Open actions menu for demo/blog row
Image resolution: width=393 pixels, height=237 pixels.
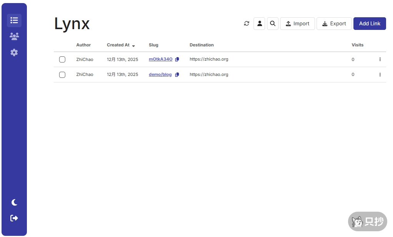[380, 75]
